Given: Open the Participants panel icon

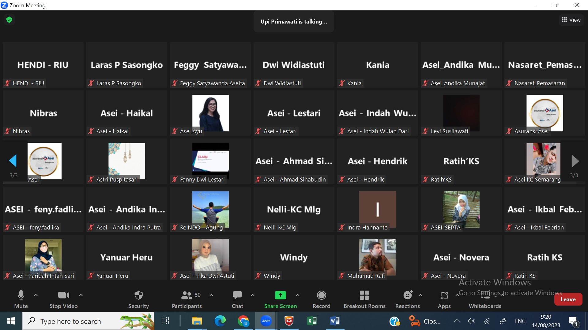Looking at the screenshot, I should coord(187,295).
